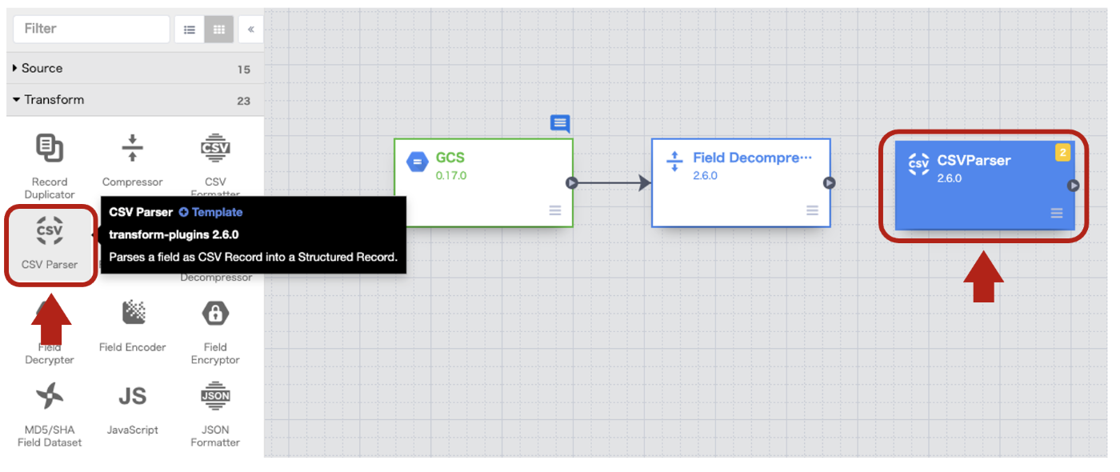Open the Field Decompressor node hamburger menu
Viewport: 1120px width, 472px height.
click(x=813, y=210)
